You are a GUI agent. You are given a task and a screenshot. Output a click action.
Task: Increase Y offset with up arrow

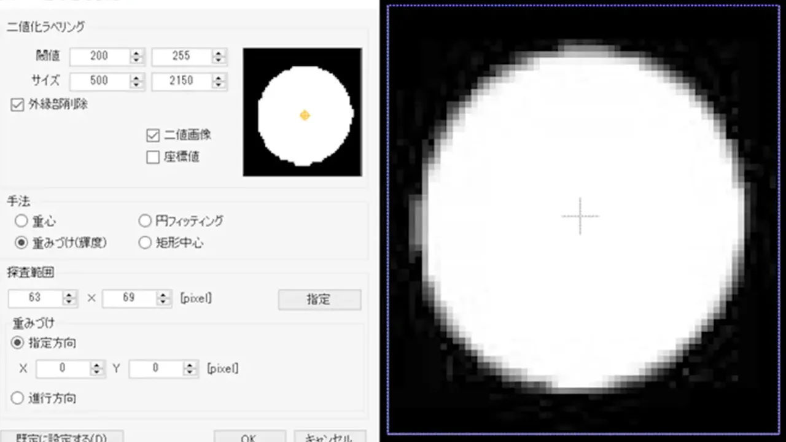point(190,365)
